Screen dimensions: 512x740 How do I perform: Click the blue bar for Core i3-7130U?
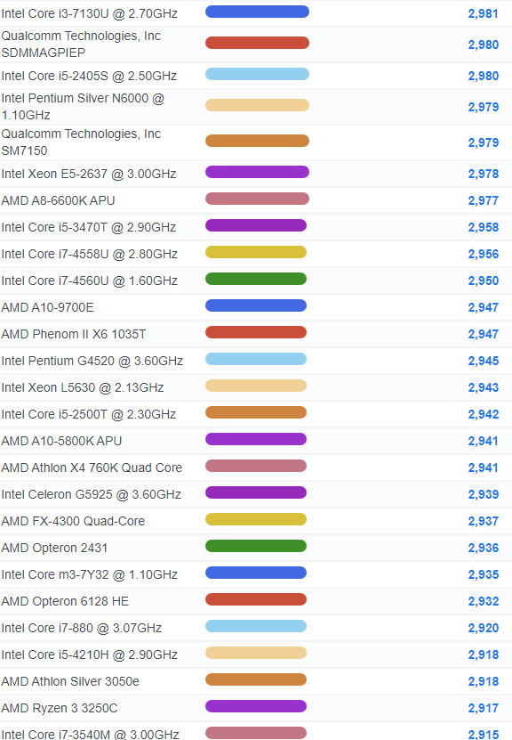point(257,12)
